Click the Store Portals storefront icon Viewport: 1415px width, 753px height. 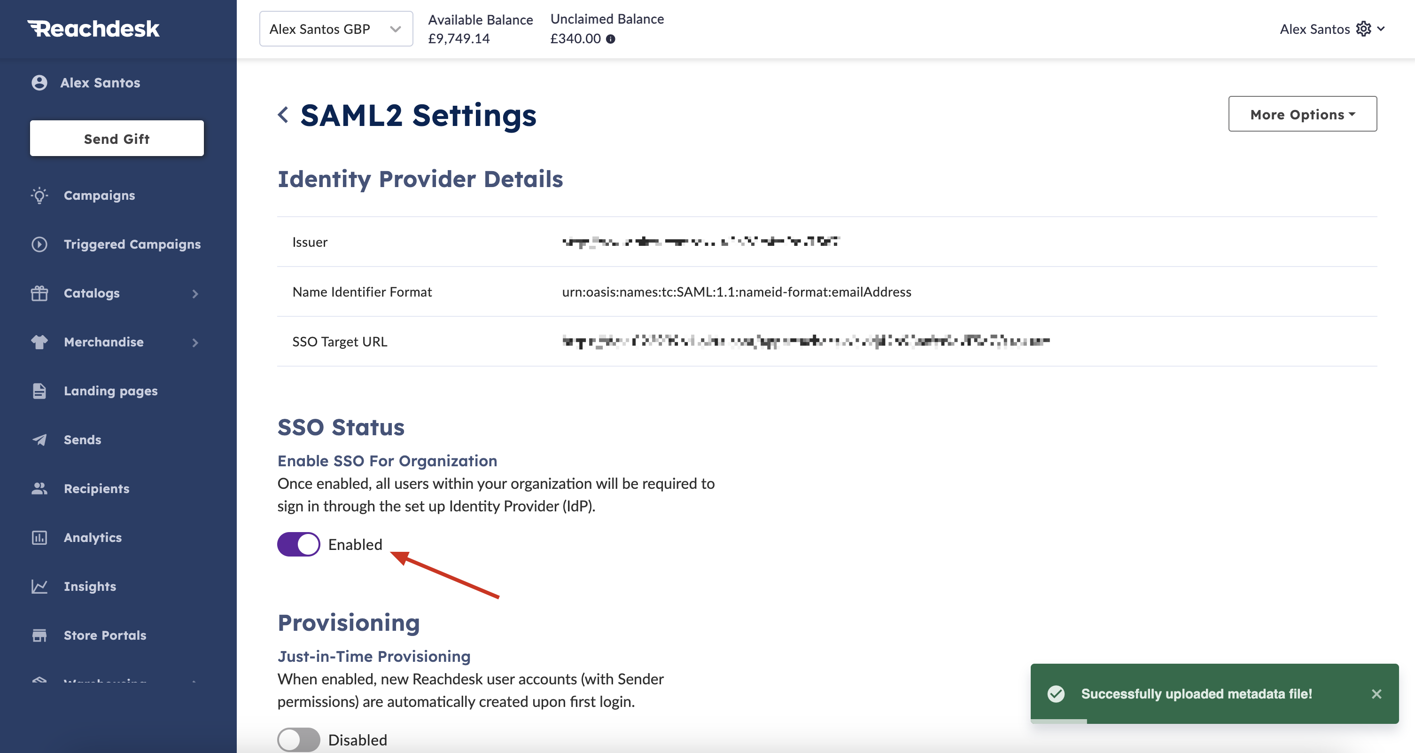pos(39,635)
